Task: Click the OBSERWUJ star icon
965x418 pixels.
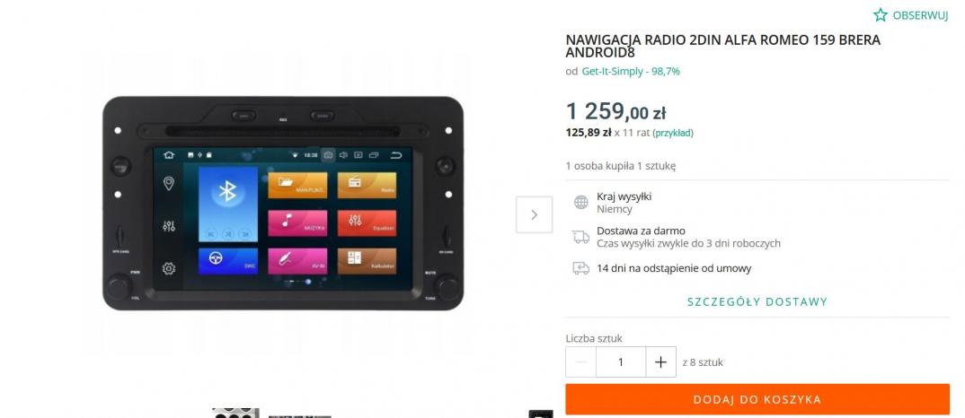Action: point(881,15)
